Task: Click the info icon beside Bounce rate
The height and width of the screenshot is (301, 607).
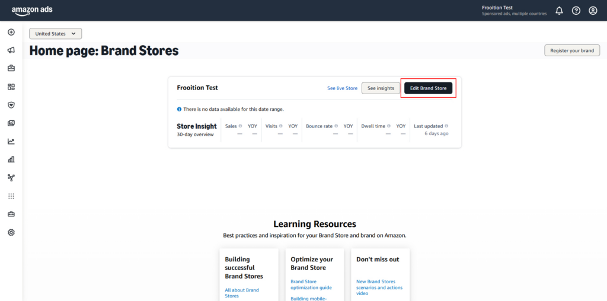Action: (x=336, y=126)
